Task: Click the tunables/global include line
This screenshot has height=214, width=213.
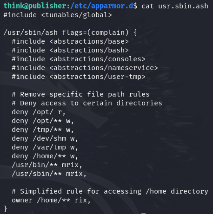Action: 58,15
